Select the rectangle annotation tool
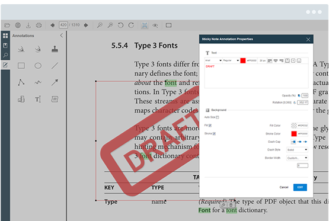329x221 pixels. click(21, 66)
